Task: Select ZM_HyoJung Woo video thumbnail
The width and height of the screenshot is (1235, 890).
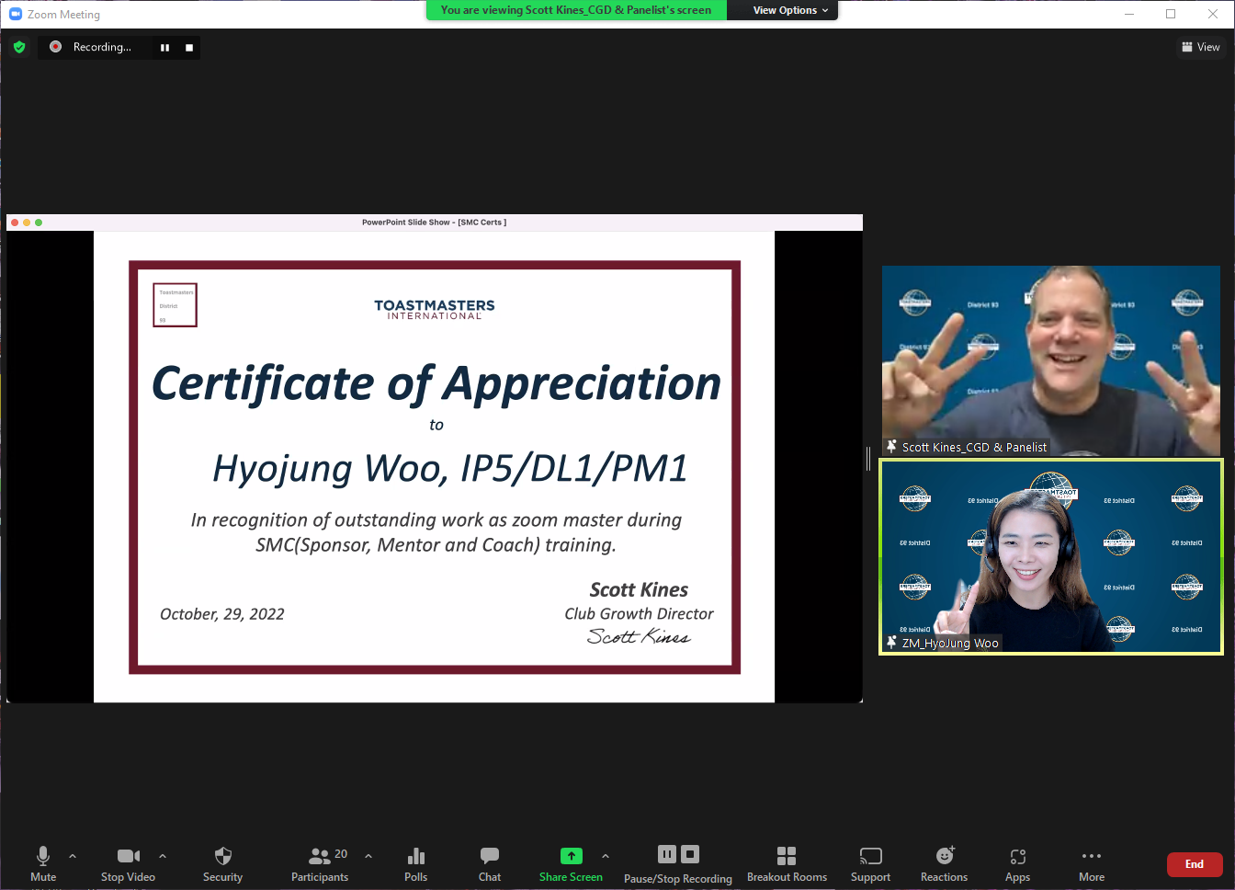Action: 1051,556
